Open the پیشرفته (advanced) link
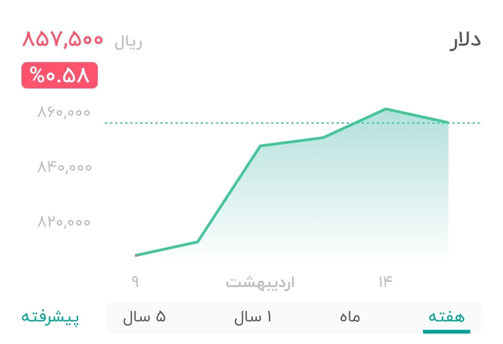 click(x=50, y=317)
